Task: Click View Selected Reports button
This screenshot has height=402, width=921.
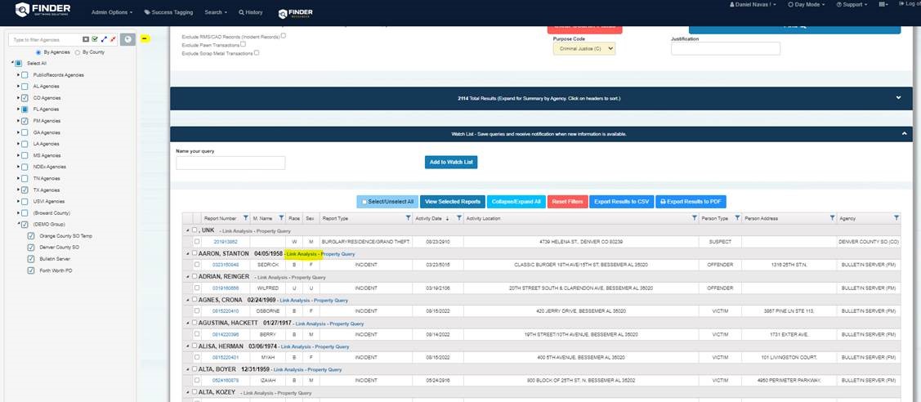Action: tap(452, 201)
